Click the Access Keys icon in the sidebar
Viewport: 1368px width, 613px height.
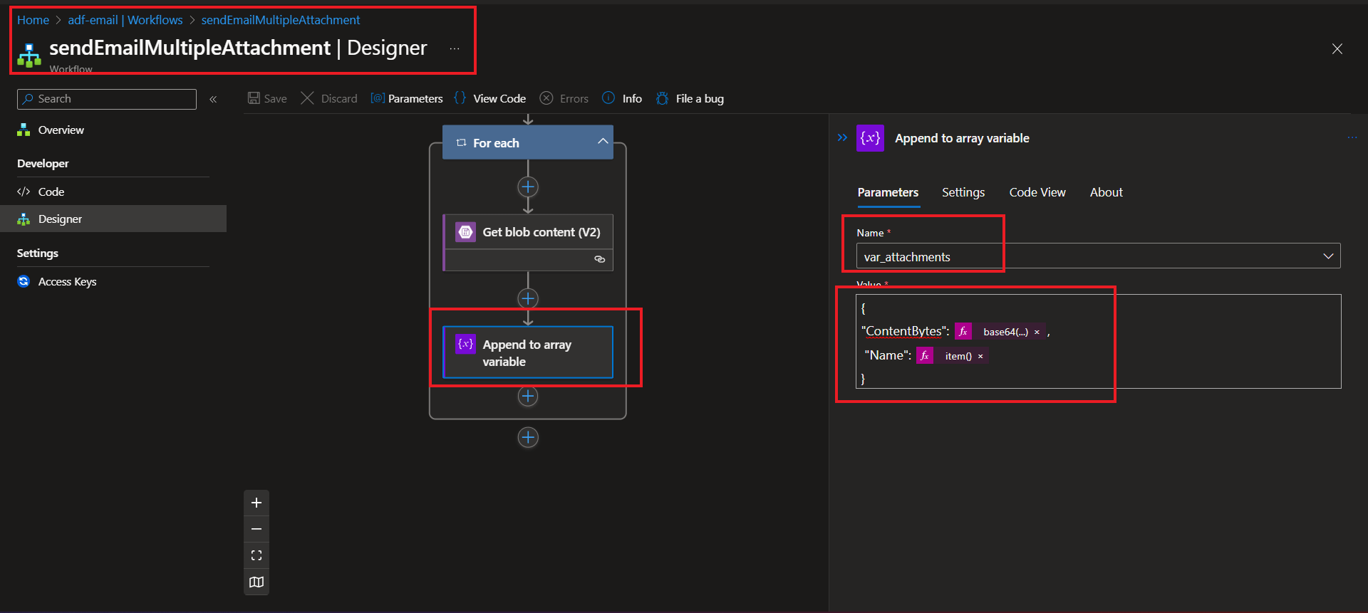coord(24,281)
